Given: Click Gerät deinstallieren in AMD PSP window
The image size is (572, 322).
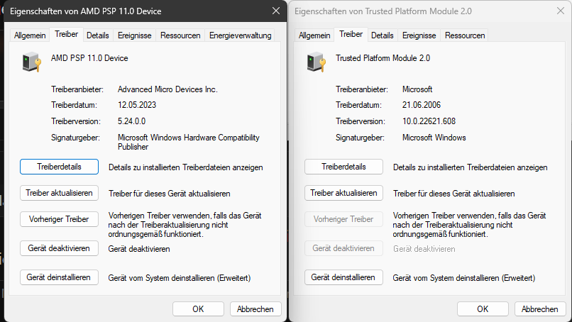Looking at the screenshot, I should 59,277.
